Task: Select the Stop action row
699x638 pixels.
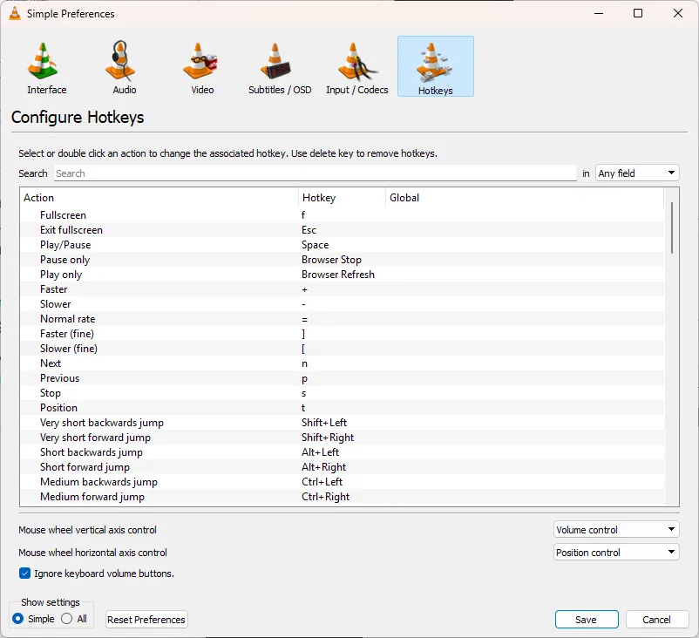Action: pyautogui.click(x=342, y=393)
